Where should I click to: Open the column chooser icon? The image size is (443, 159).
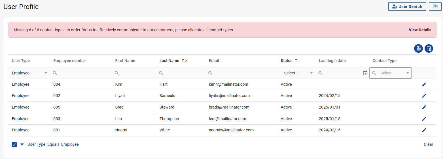[429, 48]
